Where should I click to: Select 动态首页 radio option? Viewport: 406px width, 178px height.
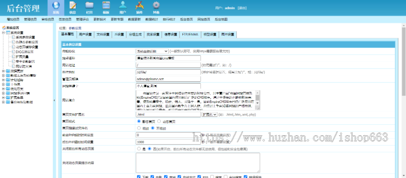pyautogui.click(x=159, y=121)
